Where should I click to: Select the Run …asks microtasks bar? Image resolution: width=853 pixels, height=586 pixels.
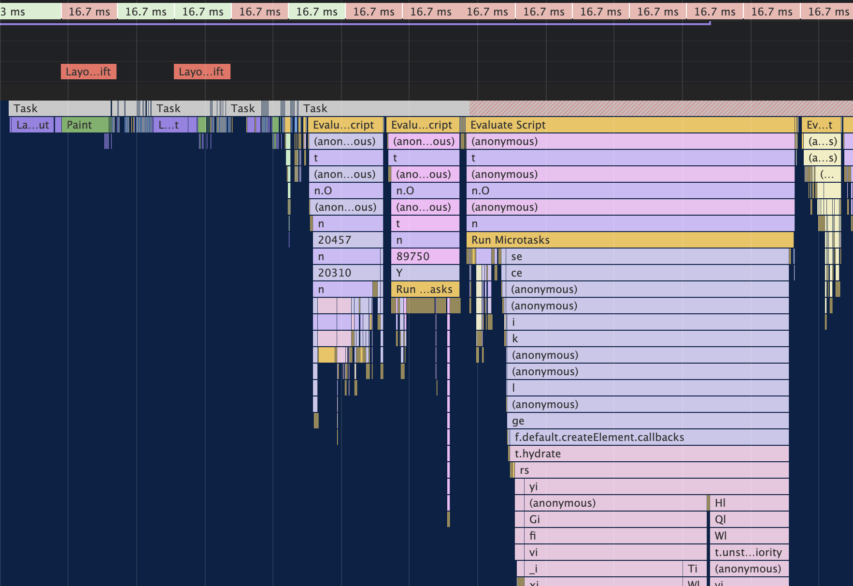[x=425, y=289]
